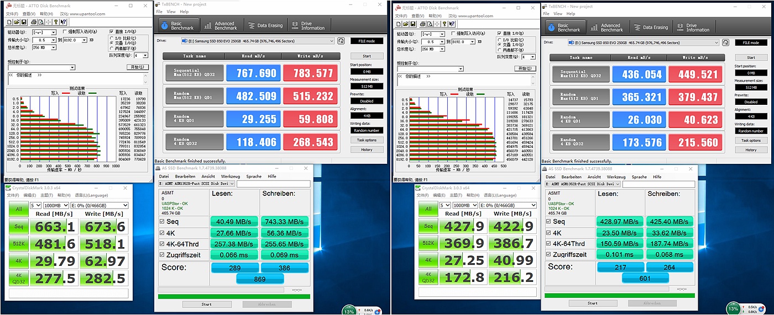774x315 pixels.
Task: Click All button in CrystalDiskMark showing 663.1
Action: [18, 209]
